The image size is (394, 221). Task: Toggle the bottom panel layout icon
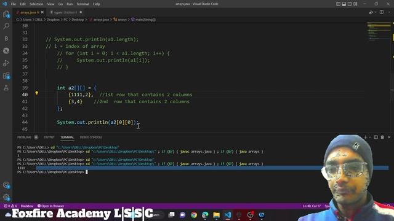coord(344,4)
